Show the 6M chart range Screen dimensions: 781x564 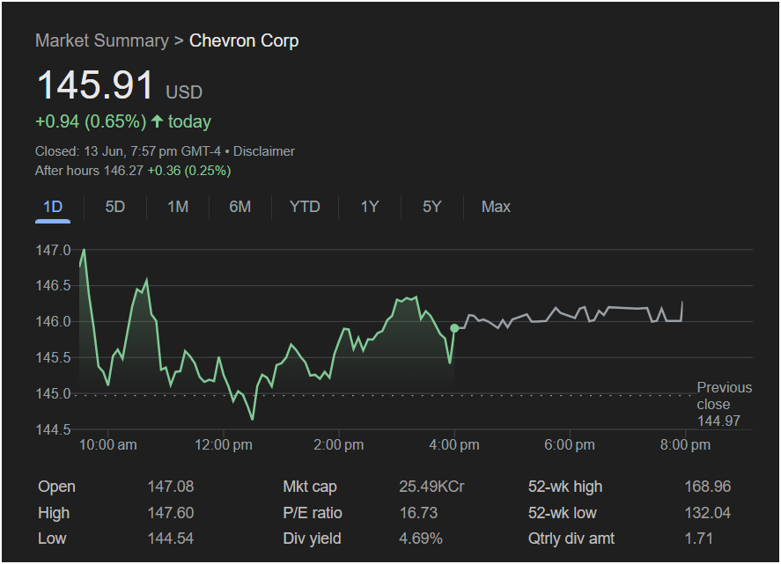[x=240, y=207]
